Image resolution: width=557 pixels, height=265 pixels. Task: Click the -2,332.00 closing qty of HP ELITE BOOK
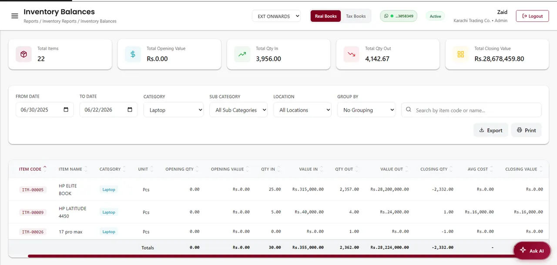pos(443,189)
